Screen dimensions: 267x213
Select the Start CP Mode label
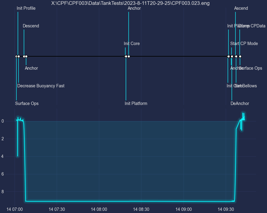(x=244, y=44)
